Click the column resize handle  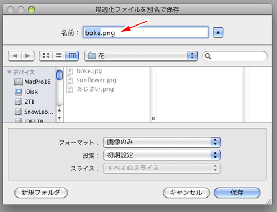pos(153,119)
